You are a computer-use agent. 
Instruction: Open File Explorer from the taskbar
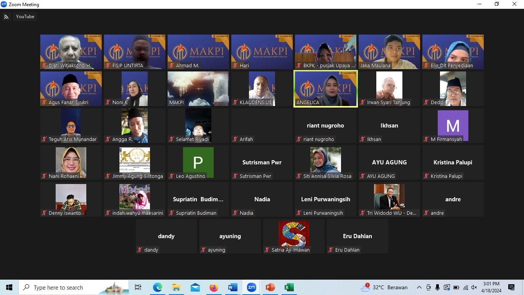(176, 287)
